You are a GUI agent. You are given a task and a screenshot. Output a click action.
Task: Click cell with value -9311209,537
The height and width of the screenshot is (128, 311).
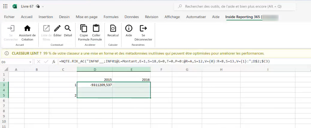95,85
